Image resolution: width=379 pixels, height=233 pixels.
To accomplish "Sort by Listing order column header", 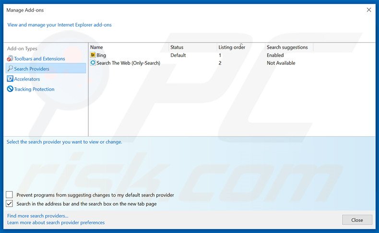I will tap(232, 47).
